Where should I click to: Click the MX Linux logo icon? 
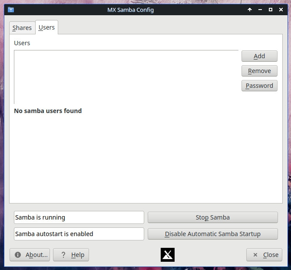point(168,255)
